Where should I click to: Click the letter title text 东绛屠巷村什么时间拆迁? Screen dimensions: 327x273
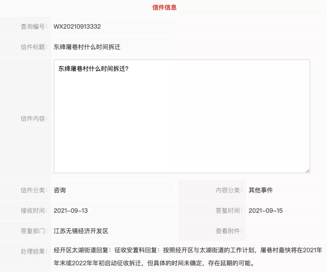(x=87, y=47)
